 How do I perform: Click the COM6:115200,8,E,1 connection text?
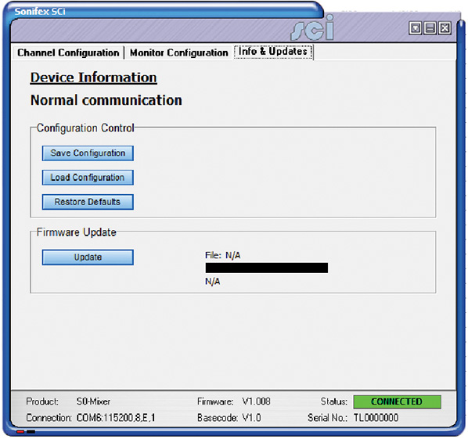(116, 418)
